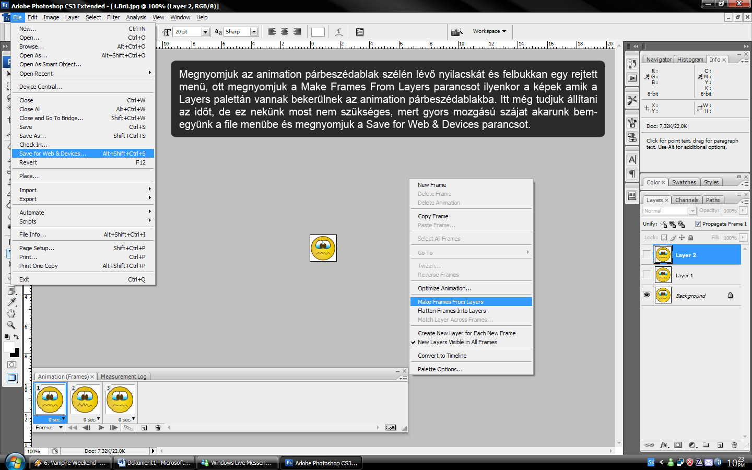Open the character and paragraph palettes
Viewport: 752px width, 470px height.
[x=360, y=32]
